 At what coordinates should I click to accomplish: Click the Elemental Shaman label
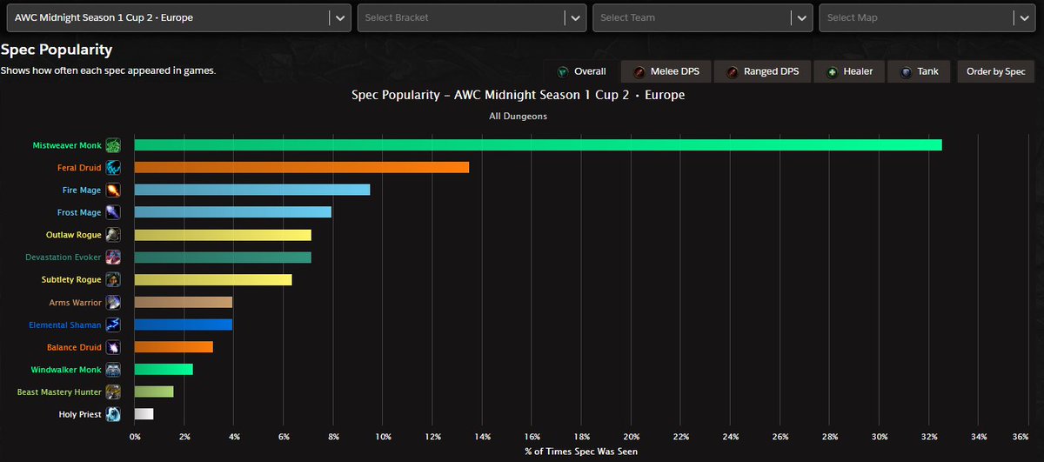click(64, 325)
